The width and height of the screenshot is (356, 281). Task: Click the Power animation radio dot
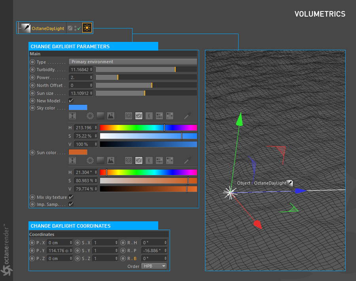coord(32,77)
